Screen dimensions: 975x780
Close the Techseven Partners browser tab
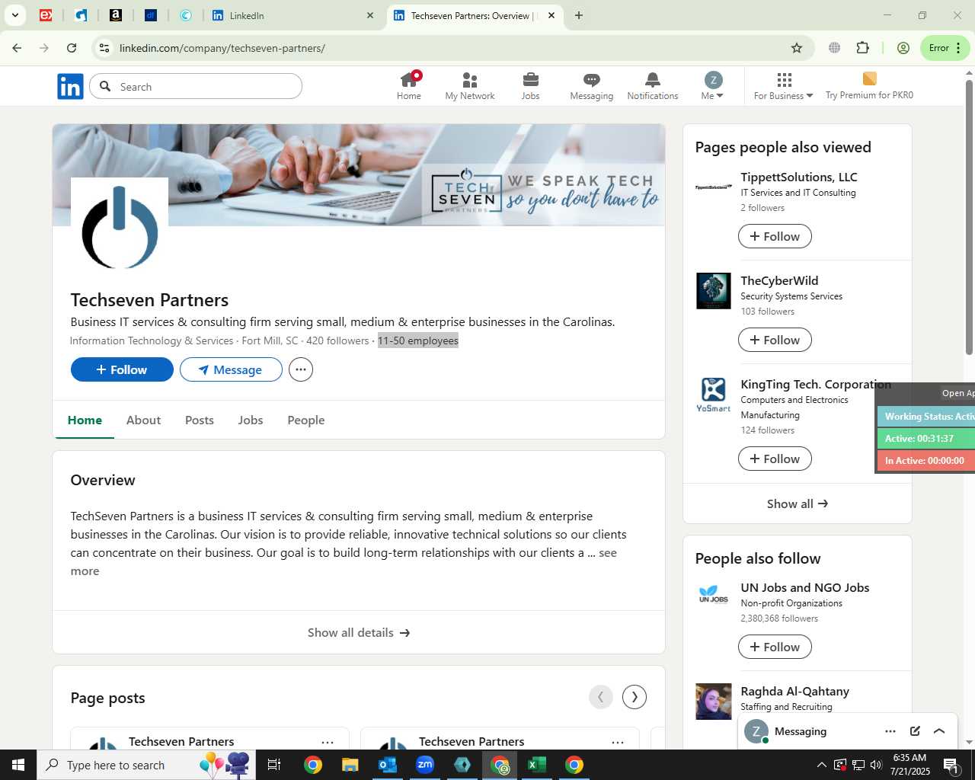(x=551, y=15)
